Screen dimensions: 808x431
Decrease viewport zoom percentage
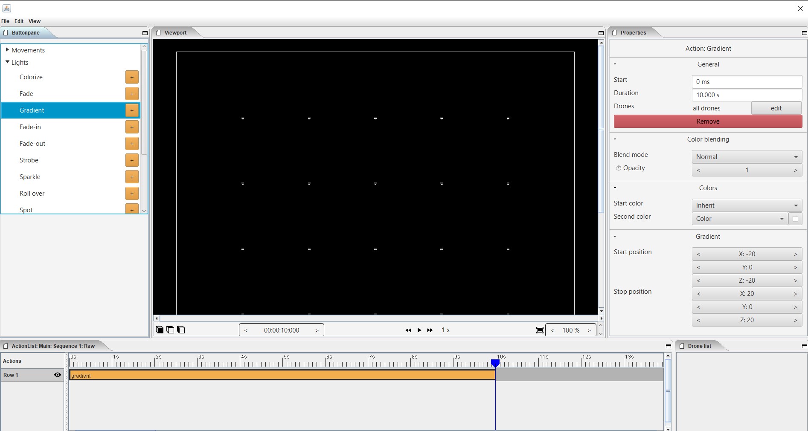552,330
